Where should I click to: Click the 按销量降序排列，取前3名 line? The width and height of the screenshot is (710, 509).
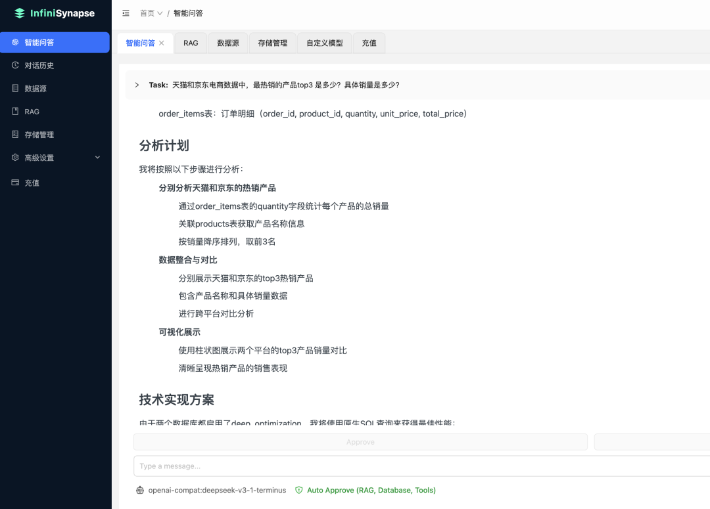pos(227,242)
